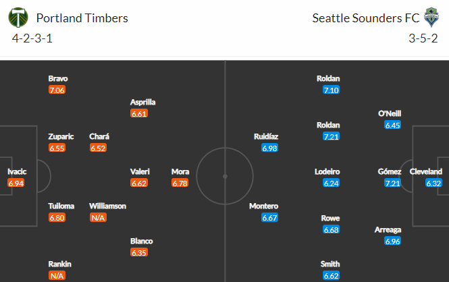Click Arreaga's 6.96 rating badge
Viewport: 449px width, 282px height.
(x=392, y=241)
